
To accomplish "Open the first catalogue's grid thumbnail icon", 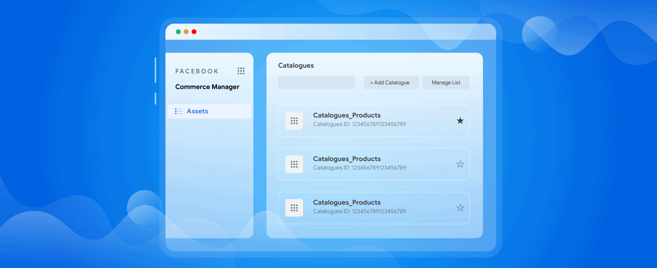I will click(294, 120).
